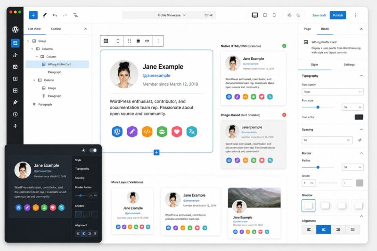377x251 pixels.
Task: Click the WordPress badge on main profile card
Action: pos(117,132)
